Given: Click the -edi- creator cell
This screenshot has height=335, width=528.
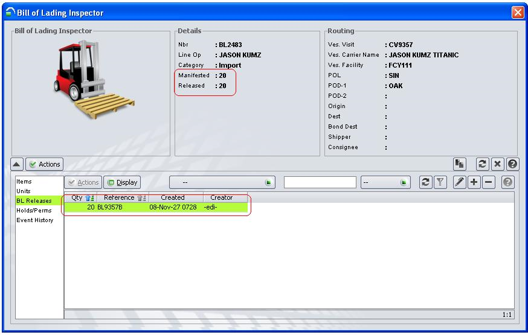Looking at the screenshot, I should pyautogui.click(x=210, y=207).
